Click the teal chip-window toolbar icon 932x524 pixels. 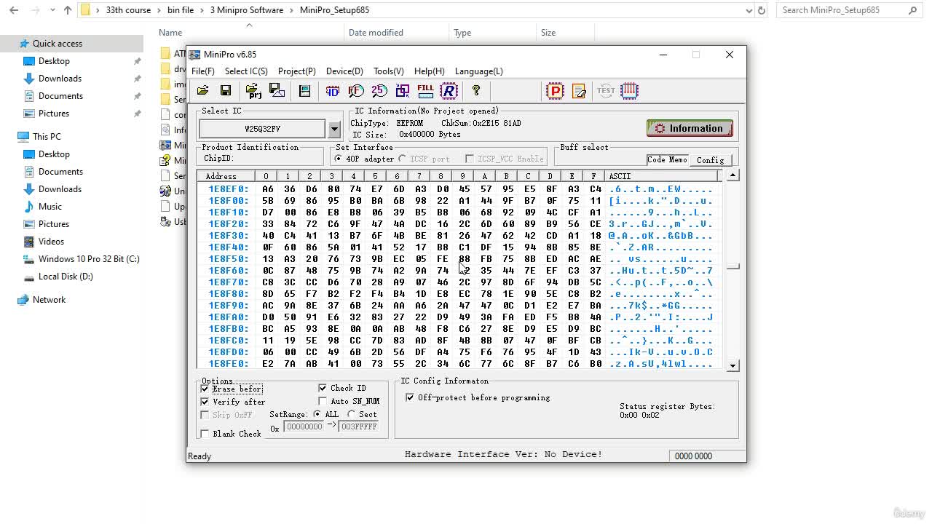pos(304,91)
